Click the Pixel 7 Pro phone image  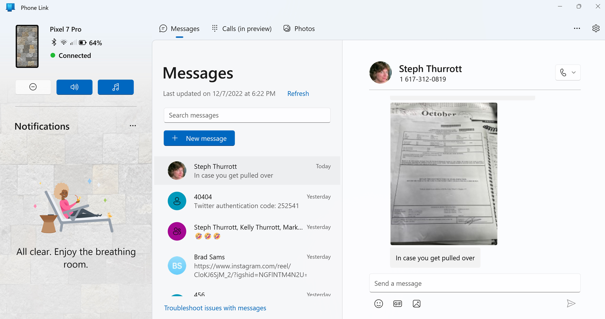click(27, 46)
